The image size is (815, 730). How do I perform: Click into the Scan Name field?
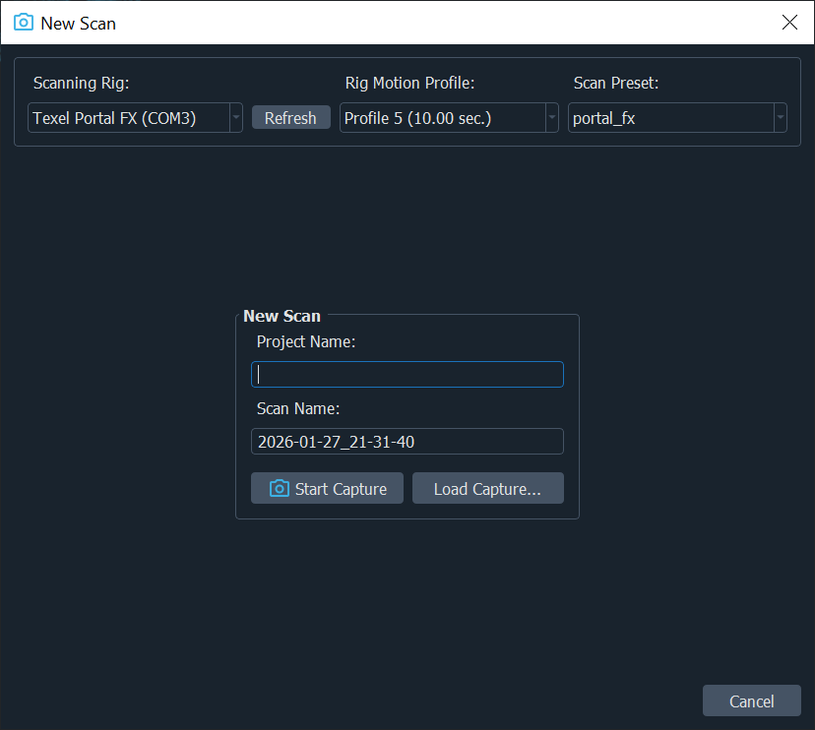[407, 442]
